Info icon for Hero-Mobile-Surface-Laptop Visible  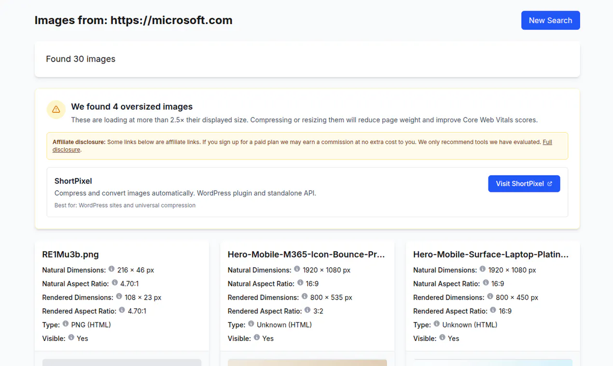[x=443, y=337]
